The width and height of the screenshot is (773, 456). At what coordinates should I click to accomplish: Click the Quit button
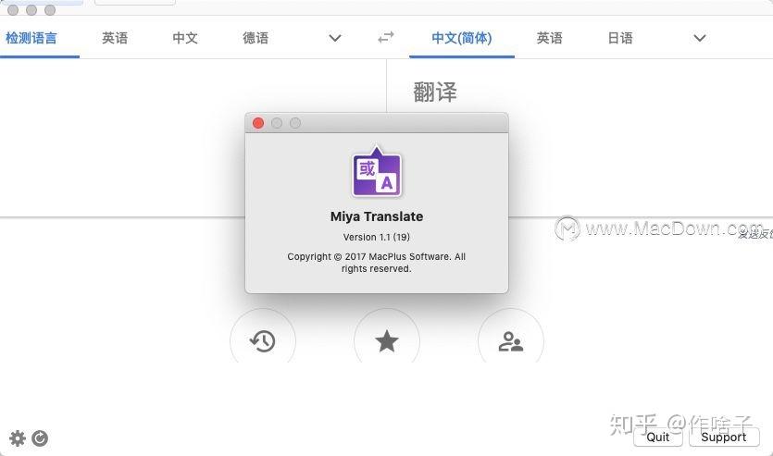click(657, 437)
